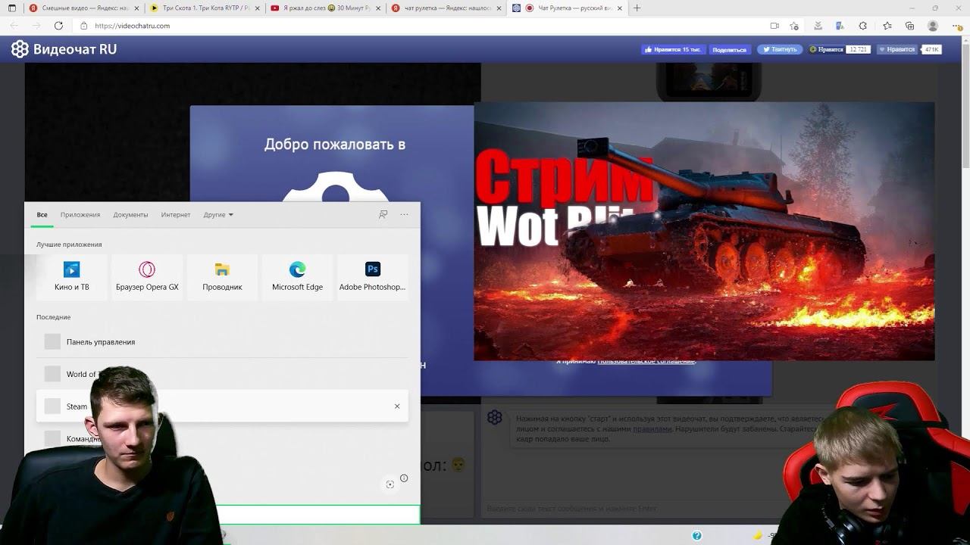970x545 pixels.
Task: Select the Все search filter tab
Action: 42,215
